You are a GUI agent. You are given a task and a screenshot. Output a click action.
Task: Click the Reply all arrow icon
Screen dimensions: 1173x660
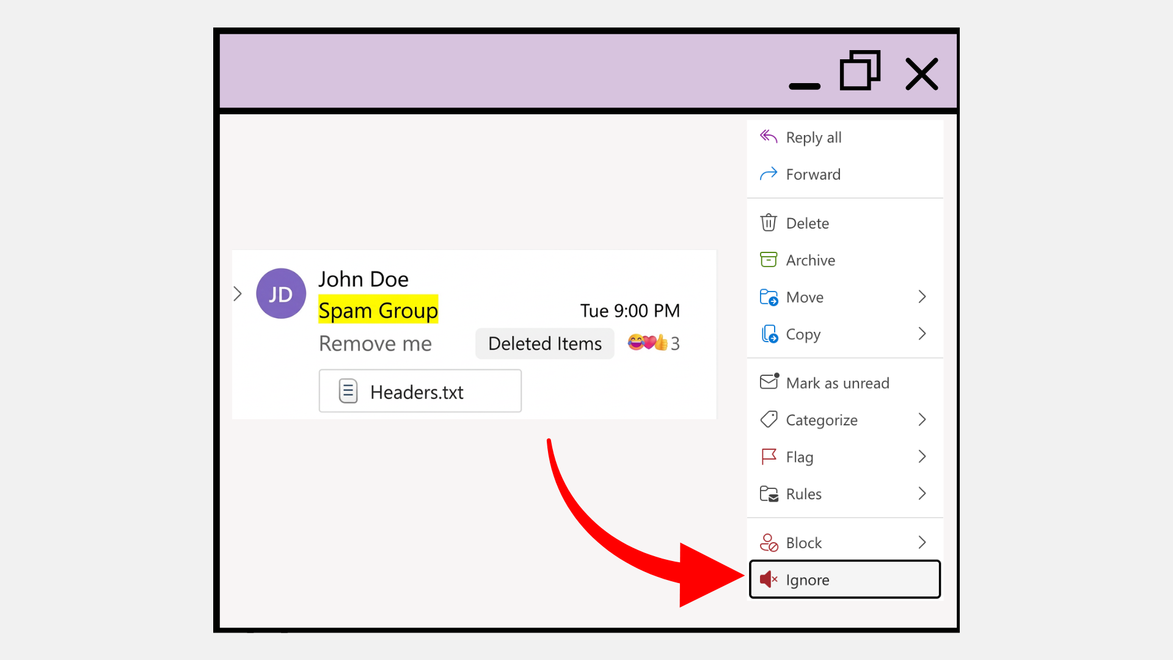tap(768, 137)
